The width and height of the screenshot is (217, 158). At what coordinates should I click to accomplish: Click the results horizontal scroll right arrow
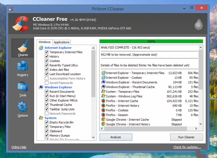(x=196, y=129)
